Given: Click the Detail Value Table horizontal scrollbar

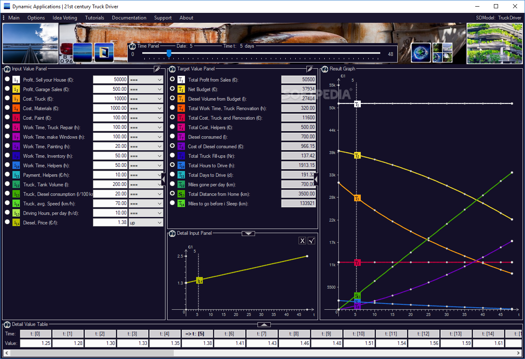Looking at the screenshot, I should pyautogui.click(x=262, y=352).
